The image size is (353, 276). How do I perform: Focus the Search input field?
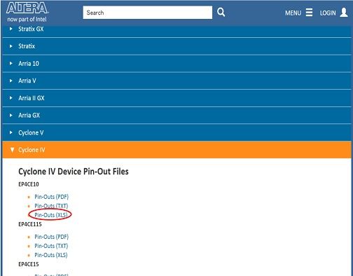[148, 13]
